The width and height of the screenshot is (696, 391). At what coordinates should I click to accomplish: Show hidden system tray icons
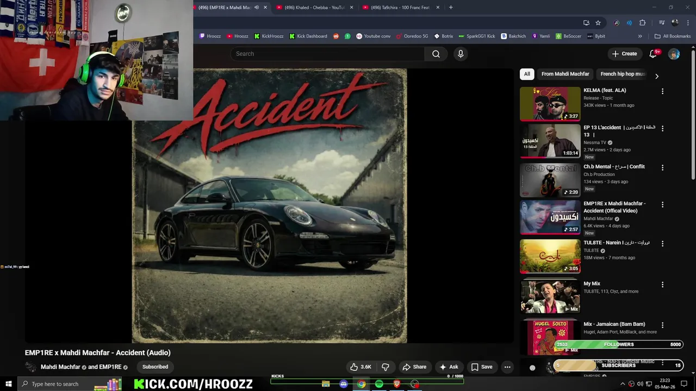(623, 384)
